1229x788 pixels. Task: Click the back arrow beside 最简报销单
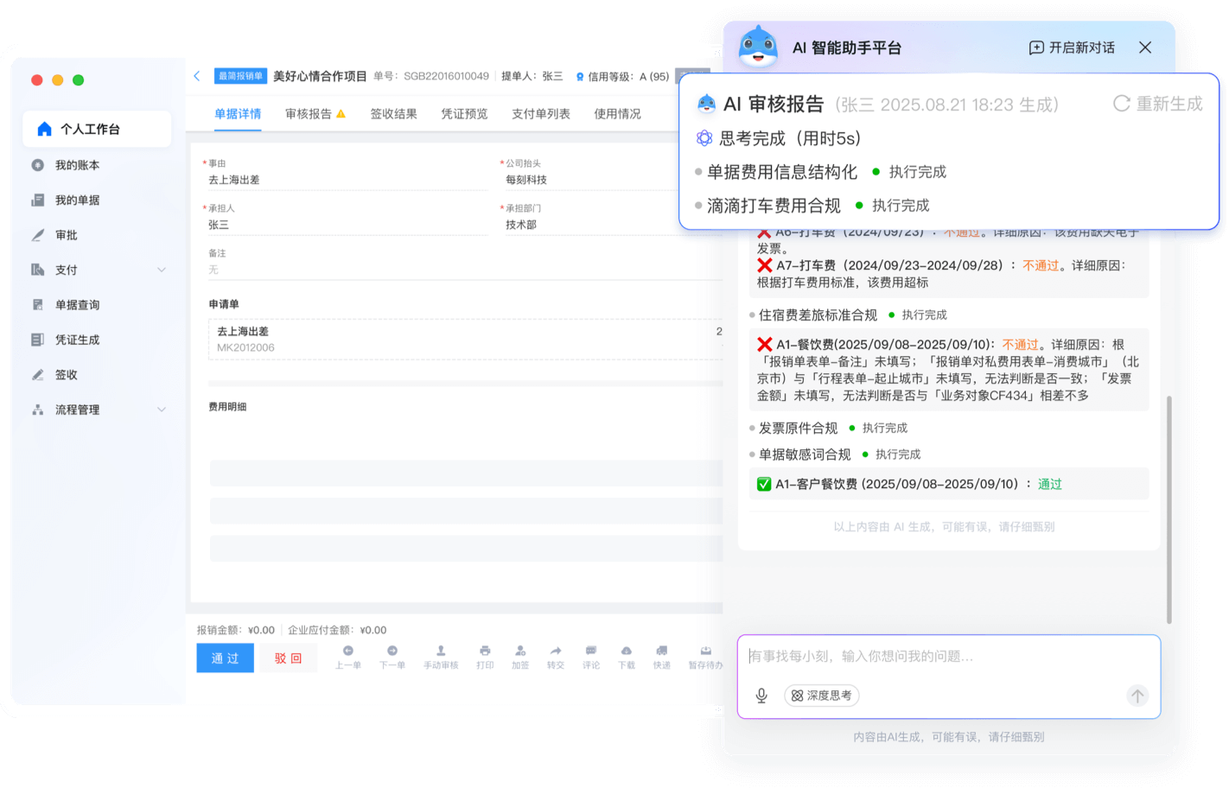pyautogui.click(x=197, y=76)
